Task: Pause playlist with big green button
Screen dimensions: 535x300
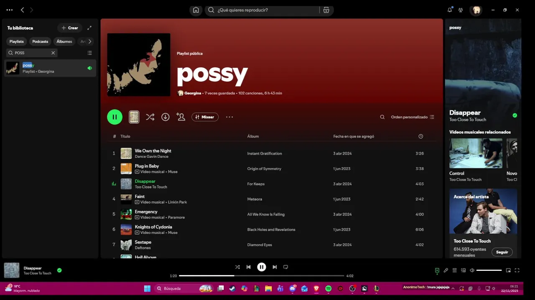Action: pyautogui.click(x=115, y=117)
